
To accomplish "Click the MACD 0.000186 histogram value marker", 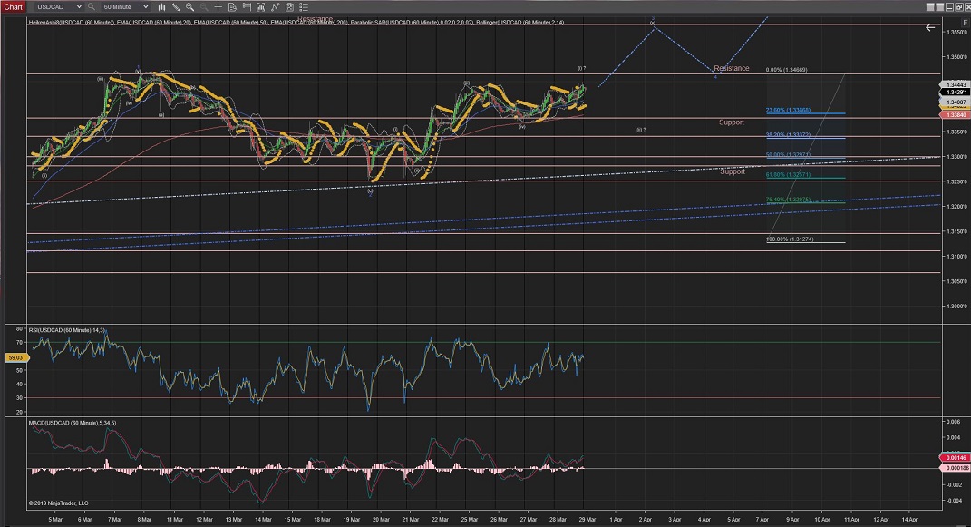I will [x=956, y=467].
